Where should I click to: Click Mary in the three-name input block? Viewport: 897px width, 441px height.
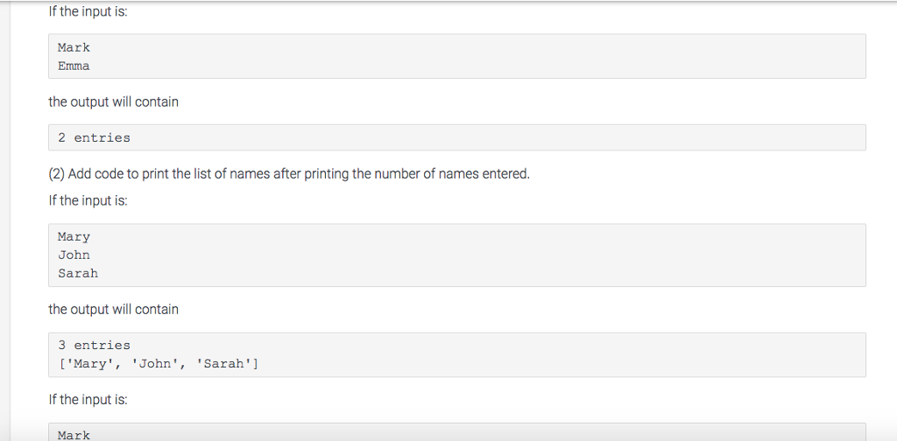click(74, 236)
